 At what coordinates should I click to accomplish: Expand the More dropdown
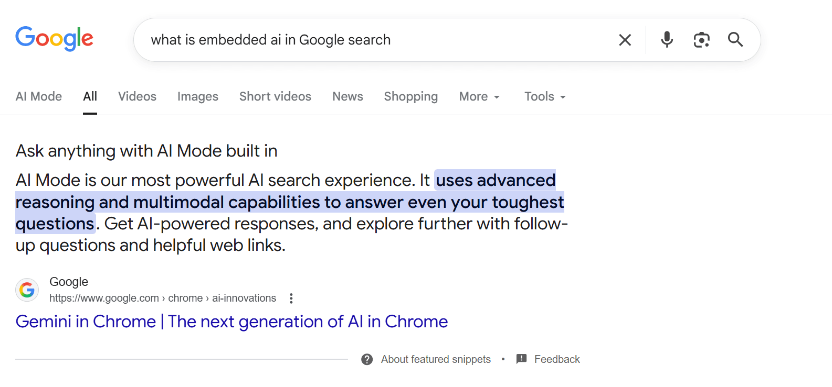(x=479, y=97)
